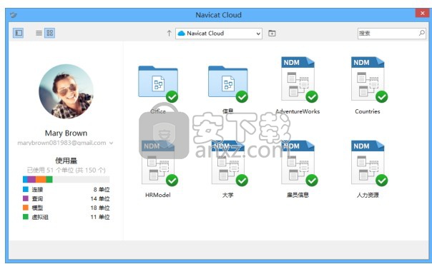This screenshot has width=432, height=264.
Task: Create a new folder with toolbar icon
Action: (x=272, y=34)
